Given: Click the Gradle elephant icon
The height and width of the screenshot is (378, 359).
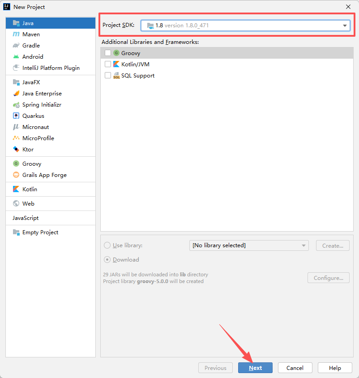Looking at the screenshot, I should point(16,46).
